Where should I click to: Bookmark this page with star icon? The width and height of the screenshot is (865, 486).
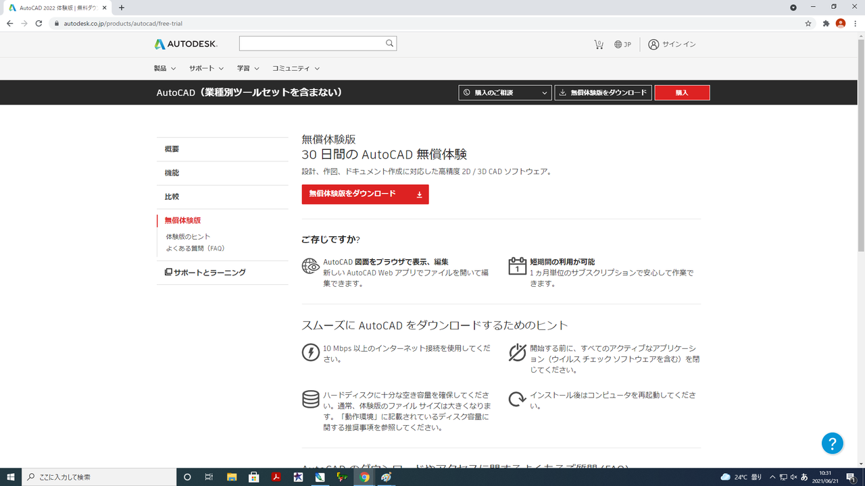tap(808, 23)
